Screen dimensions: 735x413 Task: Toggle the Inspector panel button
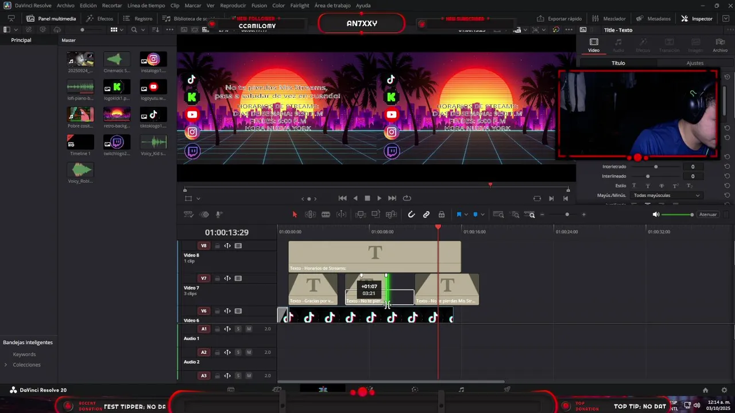tap(697, 18)
